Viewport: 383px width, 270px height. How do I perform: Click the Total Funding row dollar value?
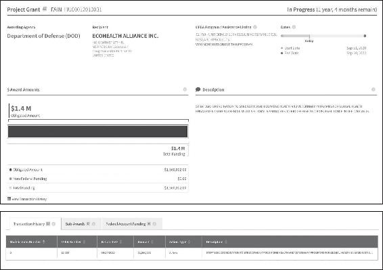(x=175, y=188)
